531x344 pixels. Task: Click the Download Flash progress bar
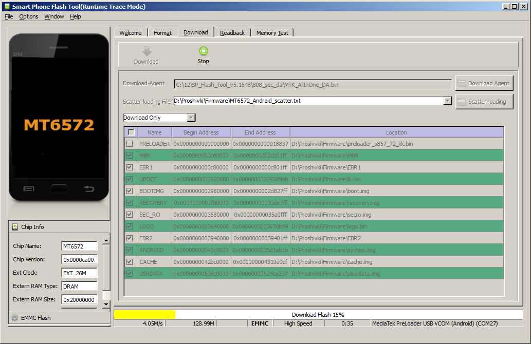pos(318,314)
